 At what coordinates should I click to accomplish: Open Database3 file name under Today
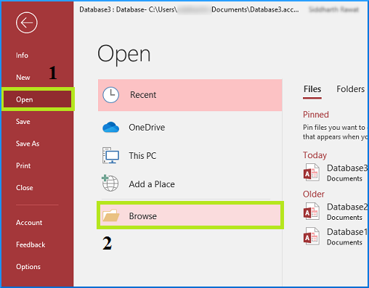[347, 168]
